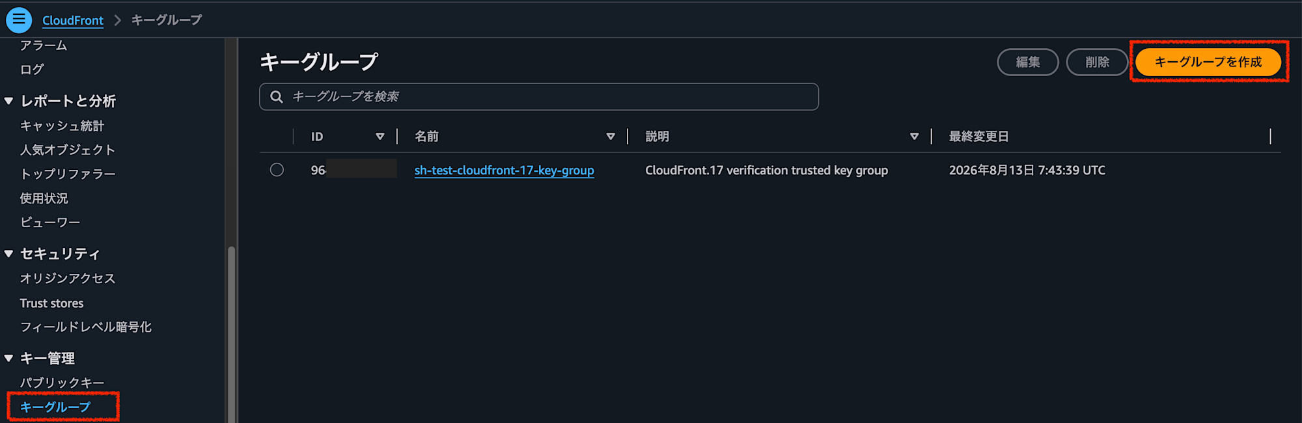Image resolution: width=1302 pixels, height=423 pixels.
Task: Open the hamburger navigation menu icon
Action: click(19, 20)
